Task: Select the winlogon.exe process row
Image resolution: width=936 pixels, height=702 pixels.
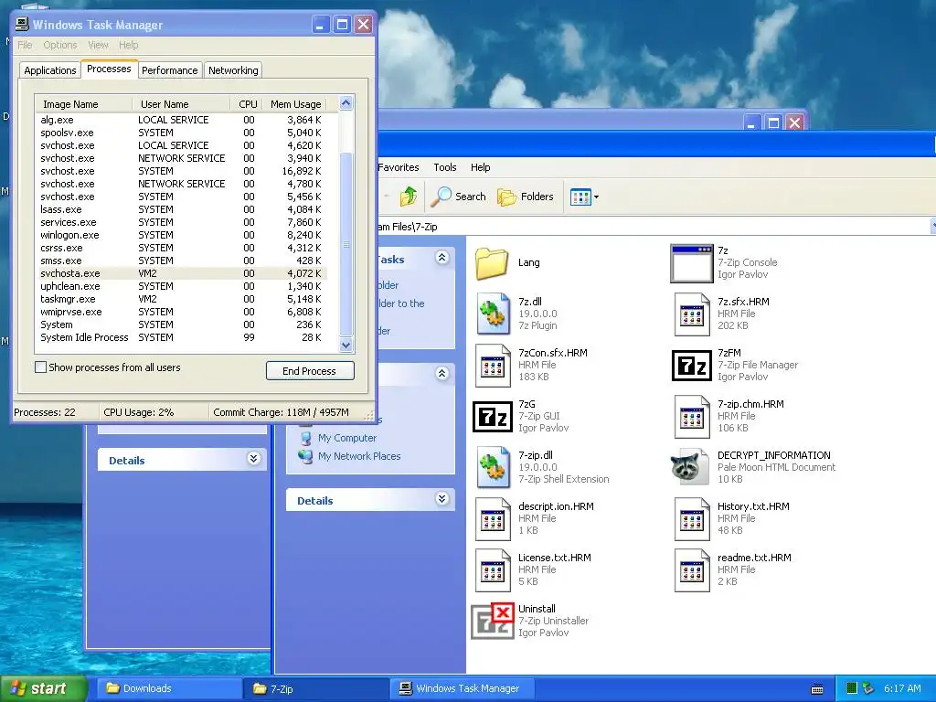Action: coord(182,235)
